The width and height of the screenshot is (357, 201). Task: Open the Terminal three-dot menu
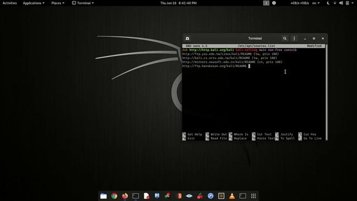294,39
